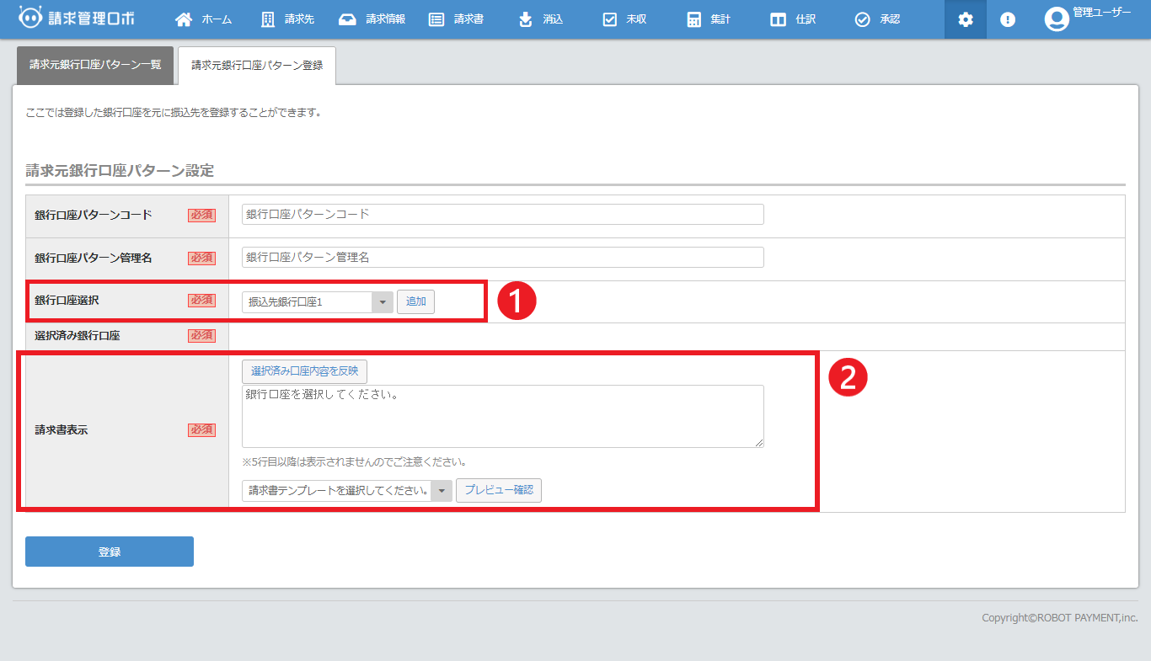
Task: Expand the 振込先銀行口座1 dropdown
Action: coord(317,302)
